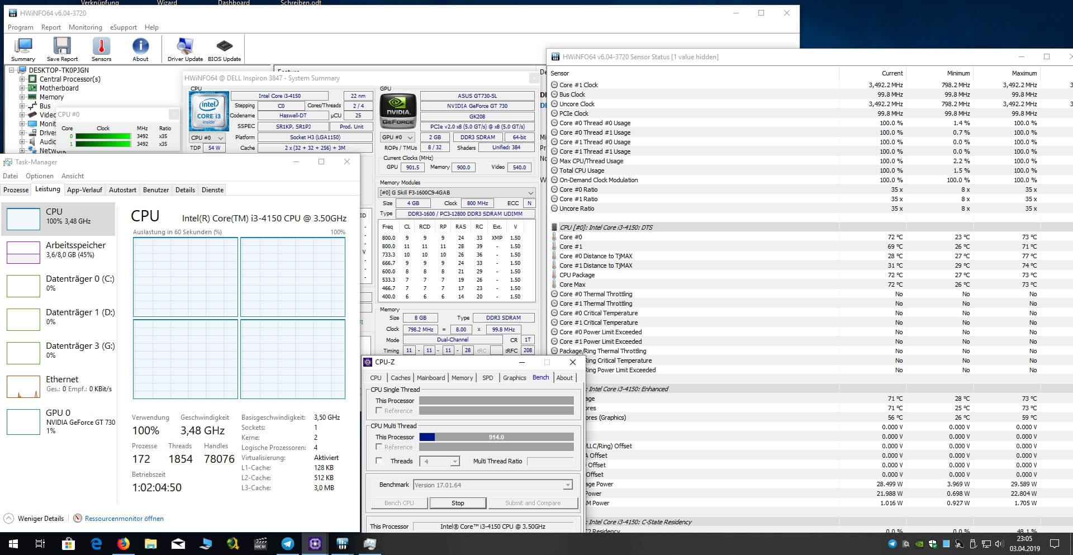Tick the Multi Thread Reference checkbox
This screenshot has width=1073, height=555.
pos(379,447)
